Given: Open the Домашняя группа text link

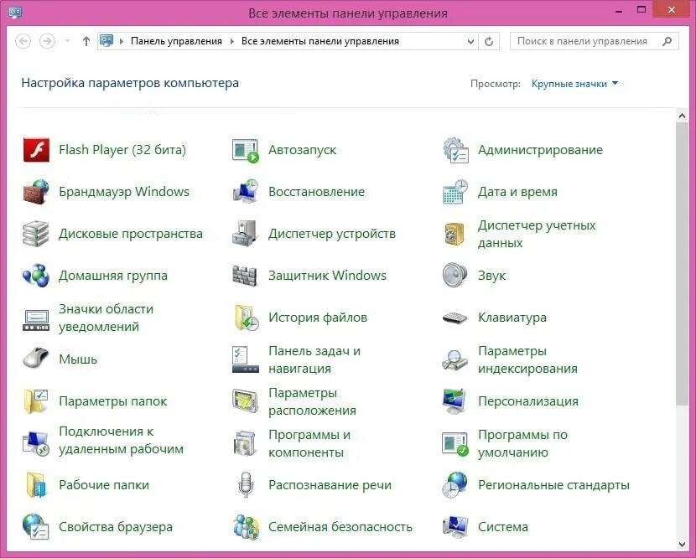Looking at the screenshot, I should point(113,276).
